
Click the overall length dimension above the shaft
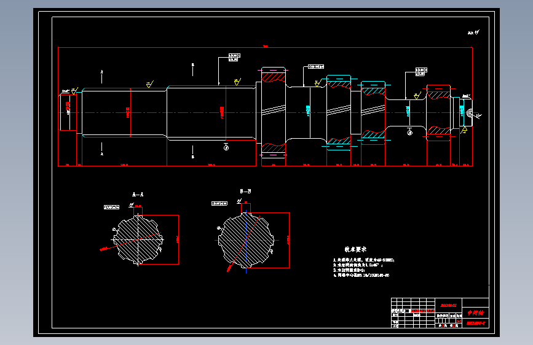[265, 46]
